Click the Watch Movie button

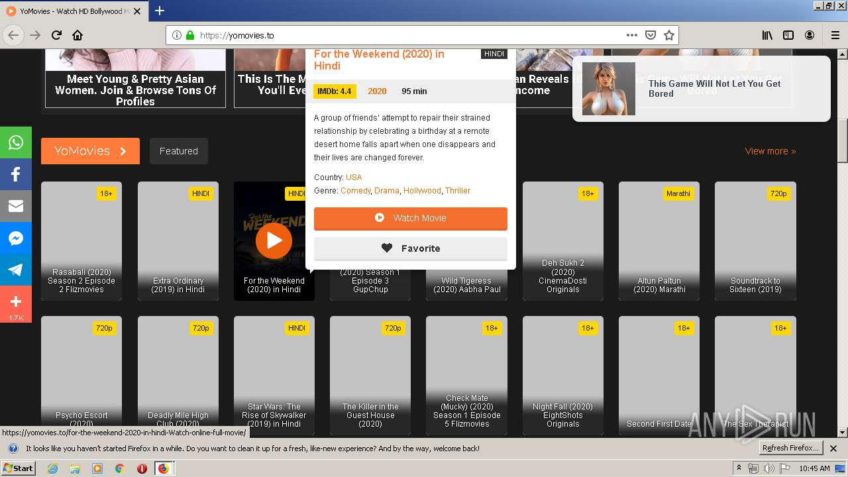coord(411,218)
